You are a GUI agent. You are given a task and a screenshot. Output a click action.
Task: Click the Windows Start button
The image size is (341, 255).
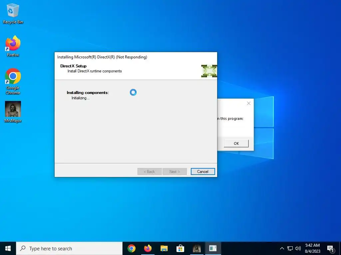pyautogui.click(x=8, y=248)
